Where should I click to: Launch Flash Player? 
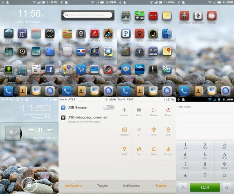[94, 34]
